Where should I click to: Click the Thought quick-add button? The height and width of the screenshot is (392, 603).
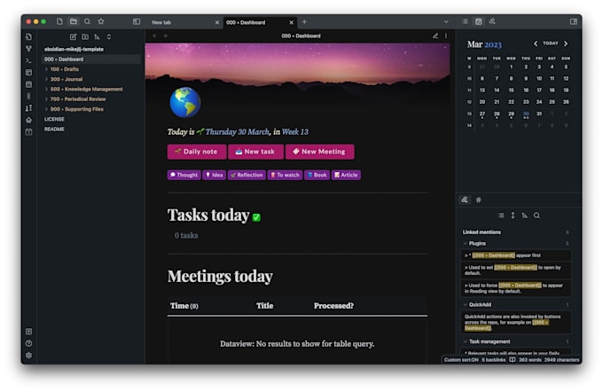pyautogui.click(x=184, y=175)
